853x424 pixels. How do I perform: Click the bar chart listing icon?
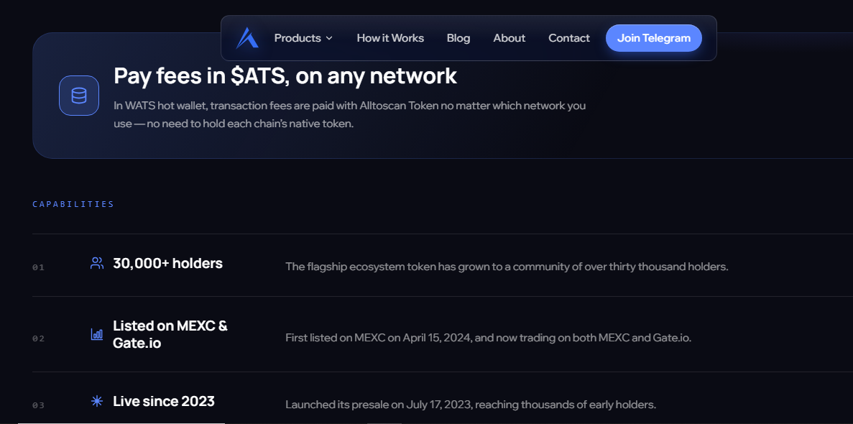pyautogui.click(x=97, y=334)
